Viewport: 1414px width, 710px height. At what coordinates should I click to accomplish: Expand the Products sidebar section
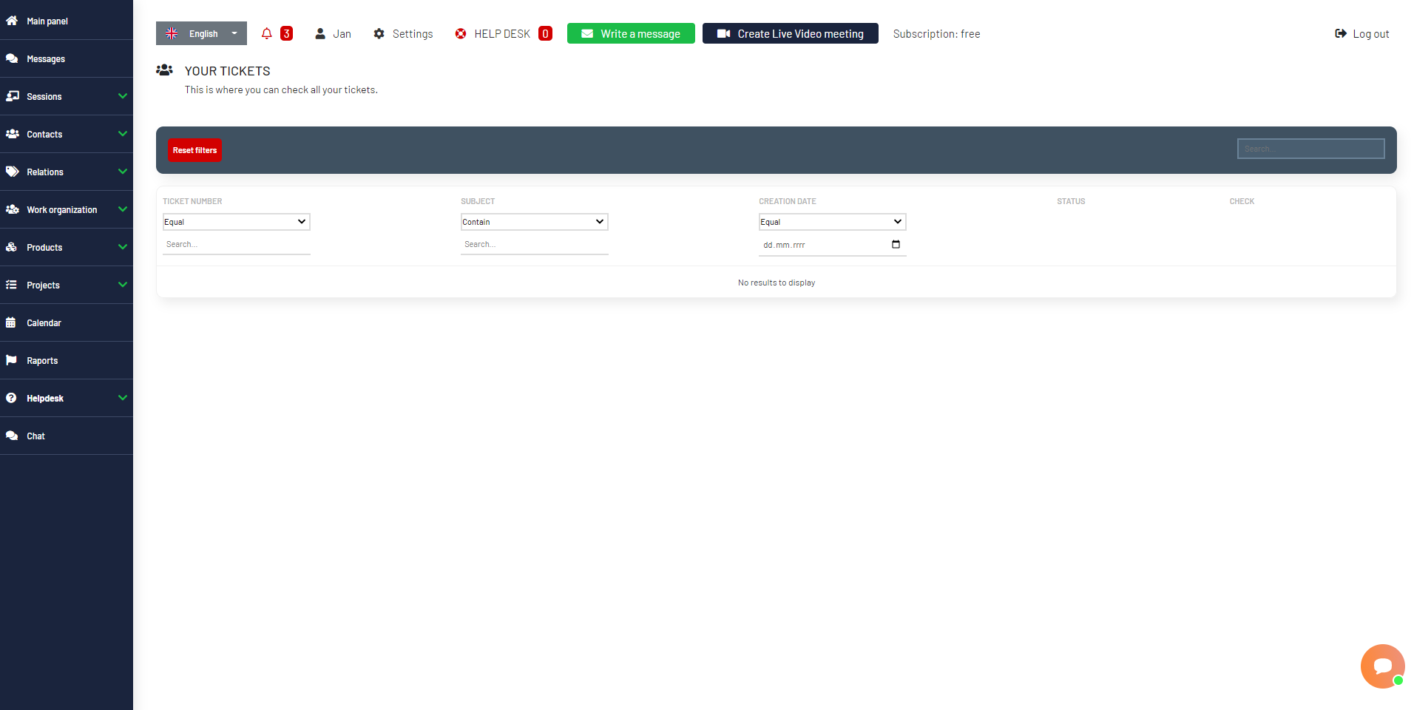click(122, 247)
